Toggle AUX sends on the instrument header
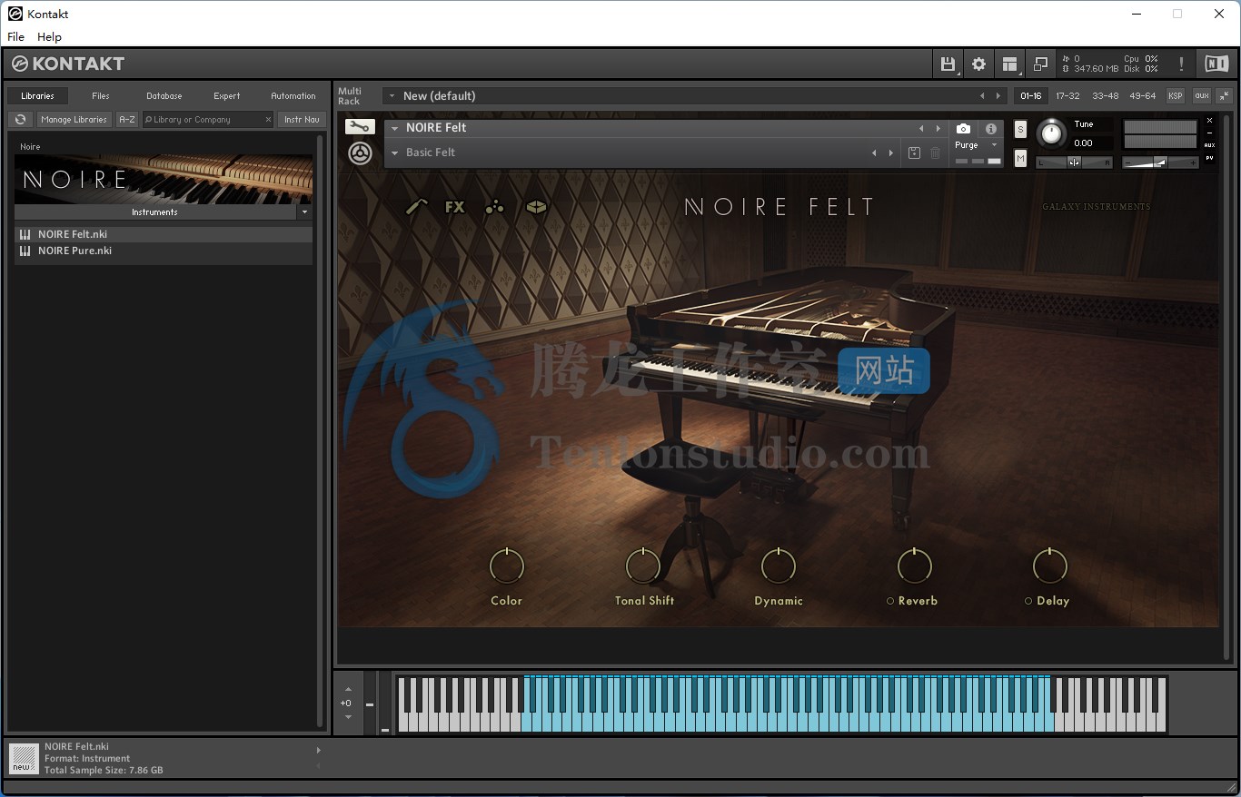The width and height of the screenshot is (1241, 797). pyautogui.click(x=1209, y=145)
